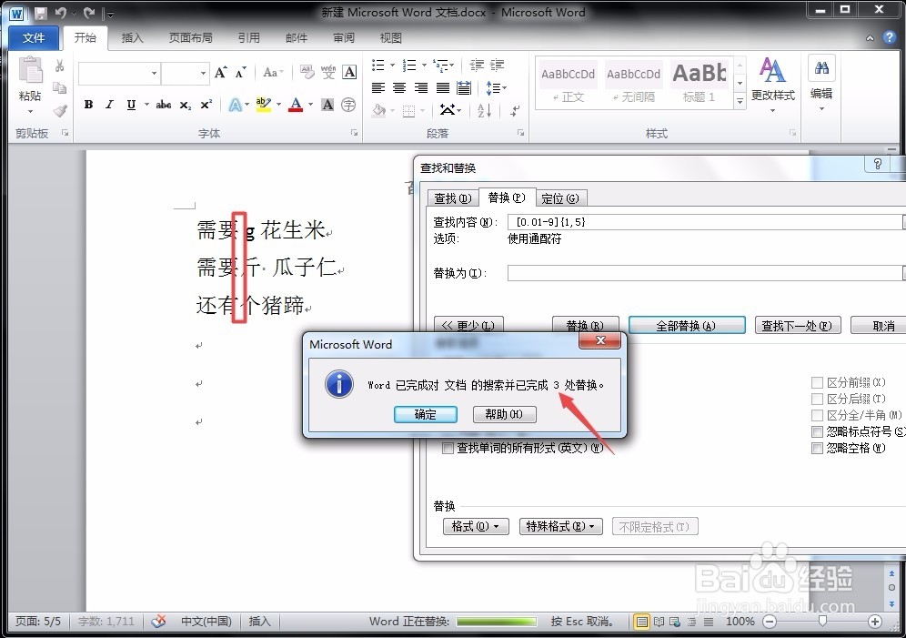This screenshot has width=906, height=638.
Task: Expand the text highlight color dropdown
Action: (x=278, y=105)
